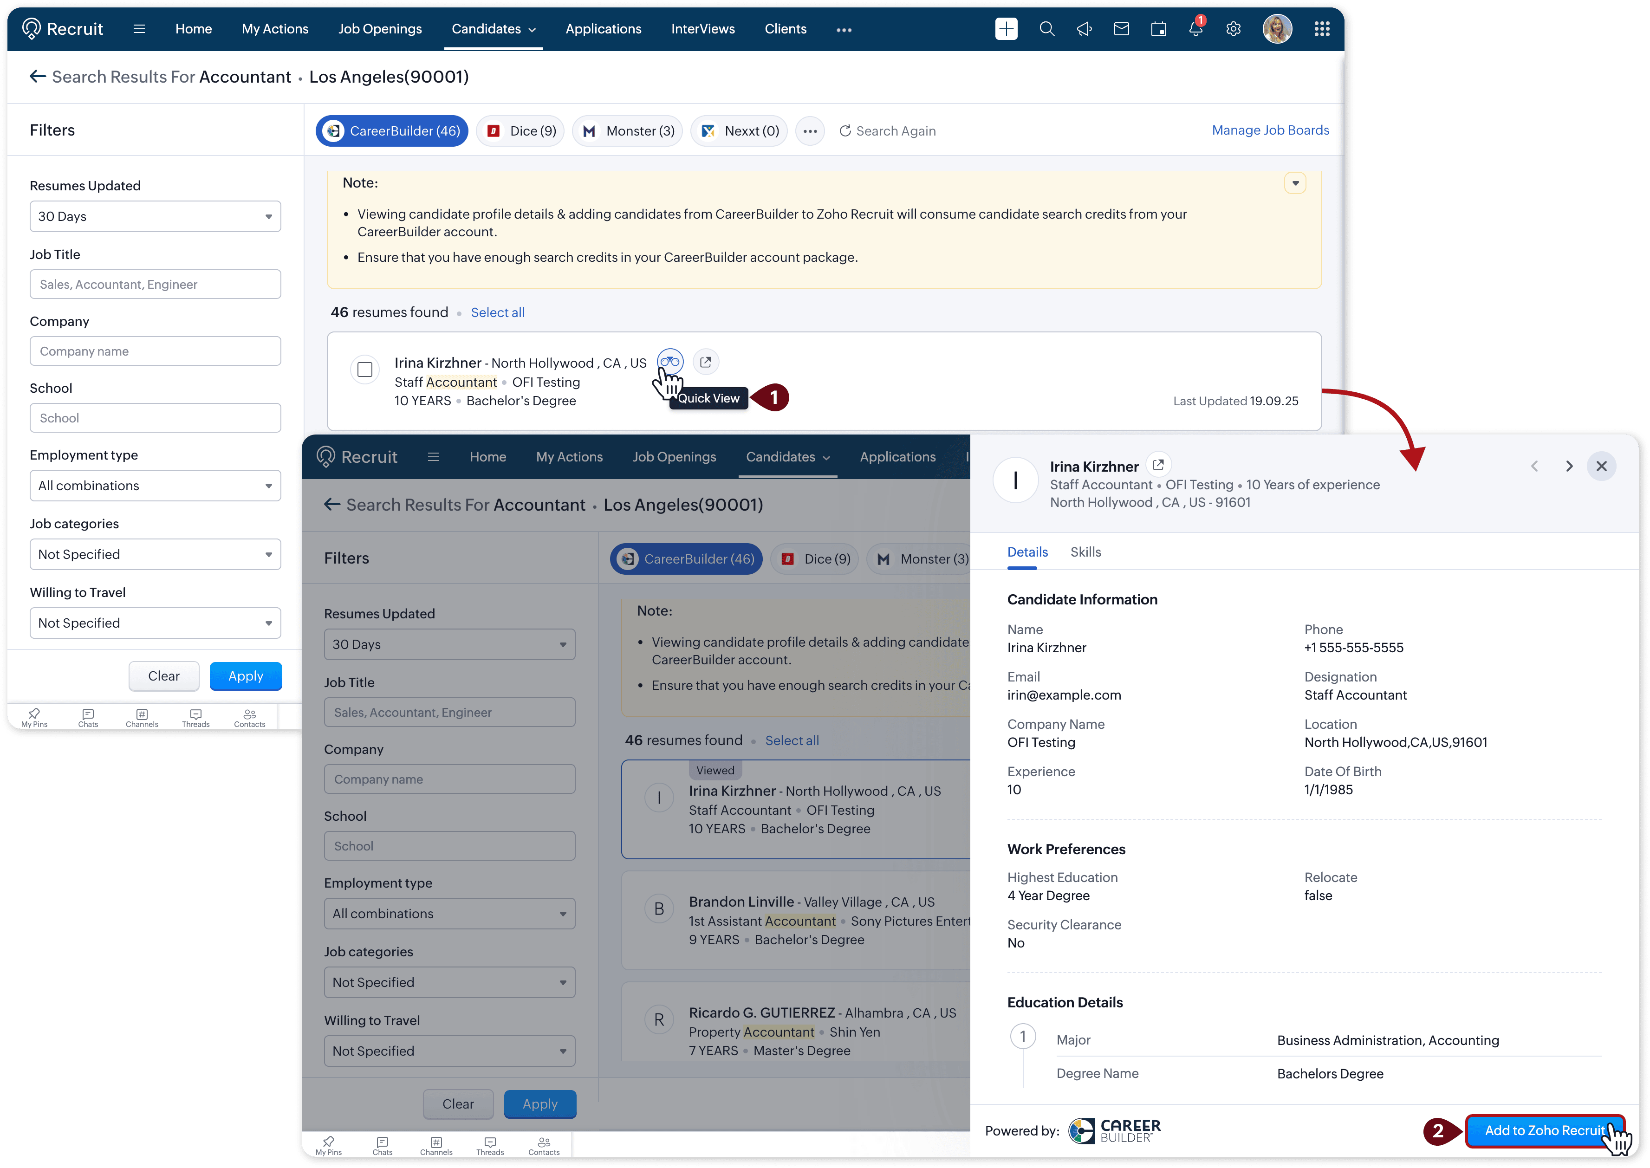Click the Company name input field

[156, 351]
